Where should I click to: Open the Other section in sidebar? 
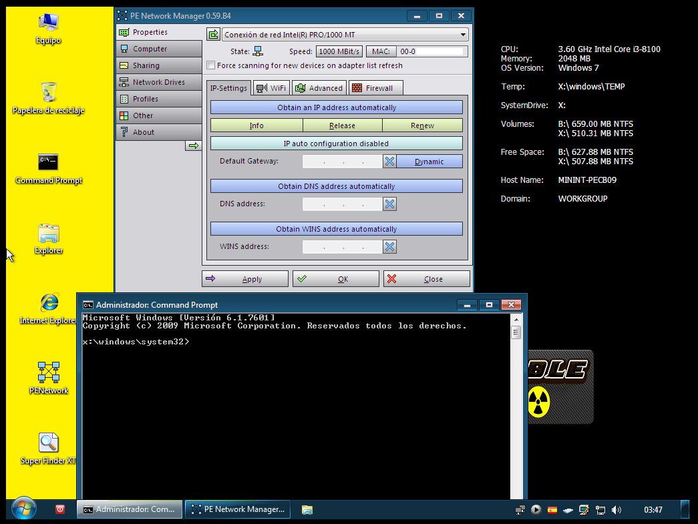[159, 115]
